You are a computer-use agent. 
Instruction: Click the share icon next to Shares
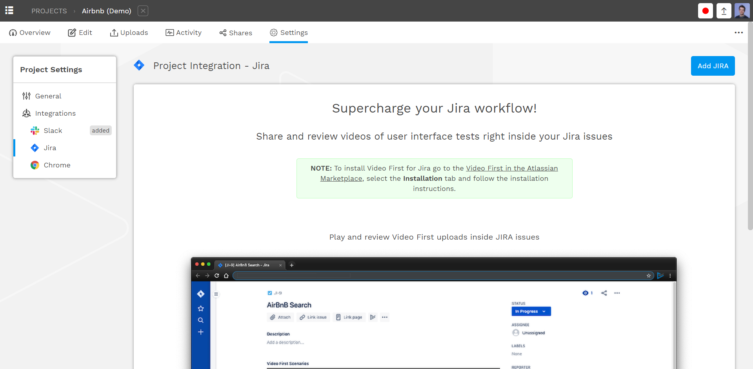[223, 33]
